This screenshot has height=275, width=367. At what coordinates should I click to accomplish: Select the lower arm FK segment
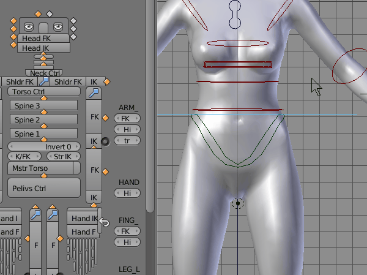click(94, 170)
